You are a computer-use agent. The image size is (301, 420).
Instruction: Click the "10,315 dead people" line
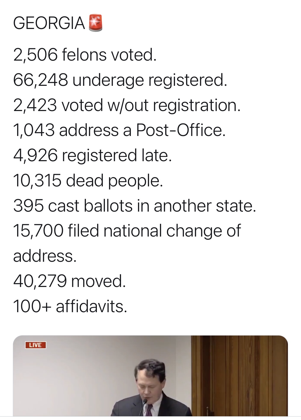tap(88, 180)
